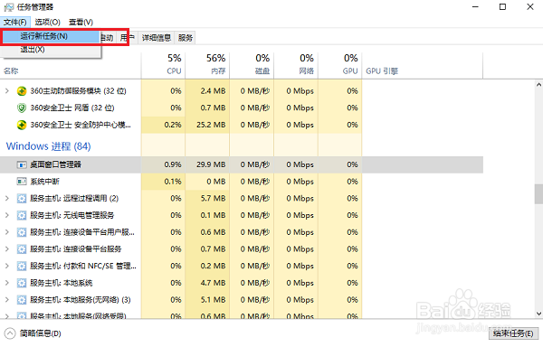Choose 运行新任务(N) from the file menu
This screenshot has height=347, width=543.
[51, 36]
